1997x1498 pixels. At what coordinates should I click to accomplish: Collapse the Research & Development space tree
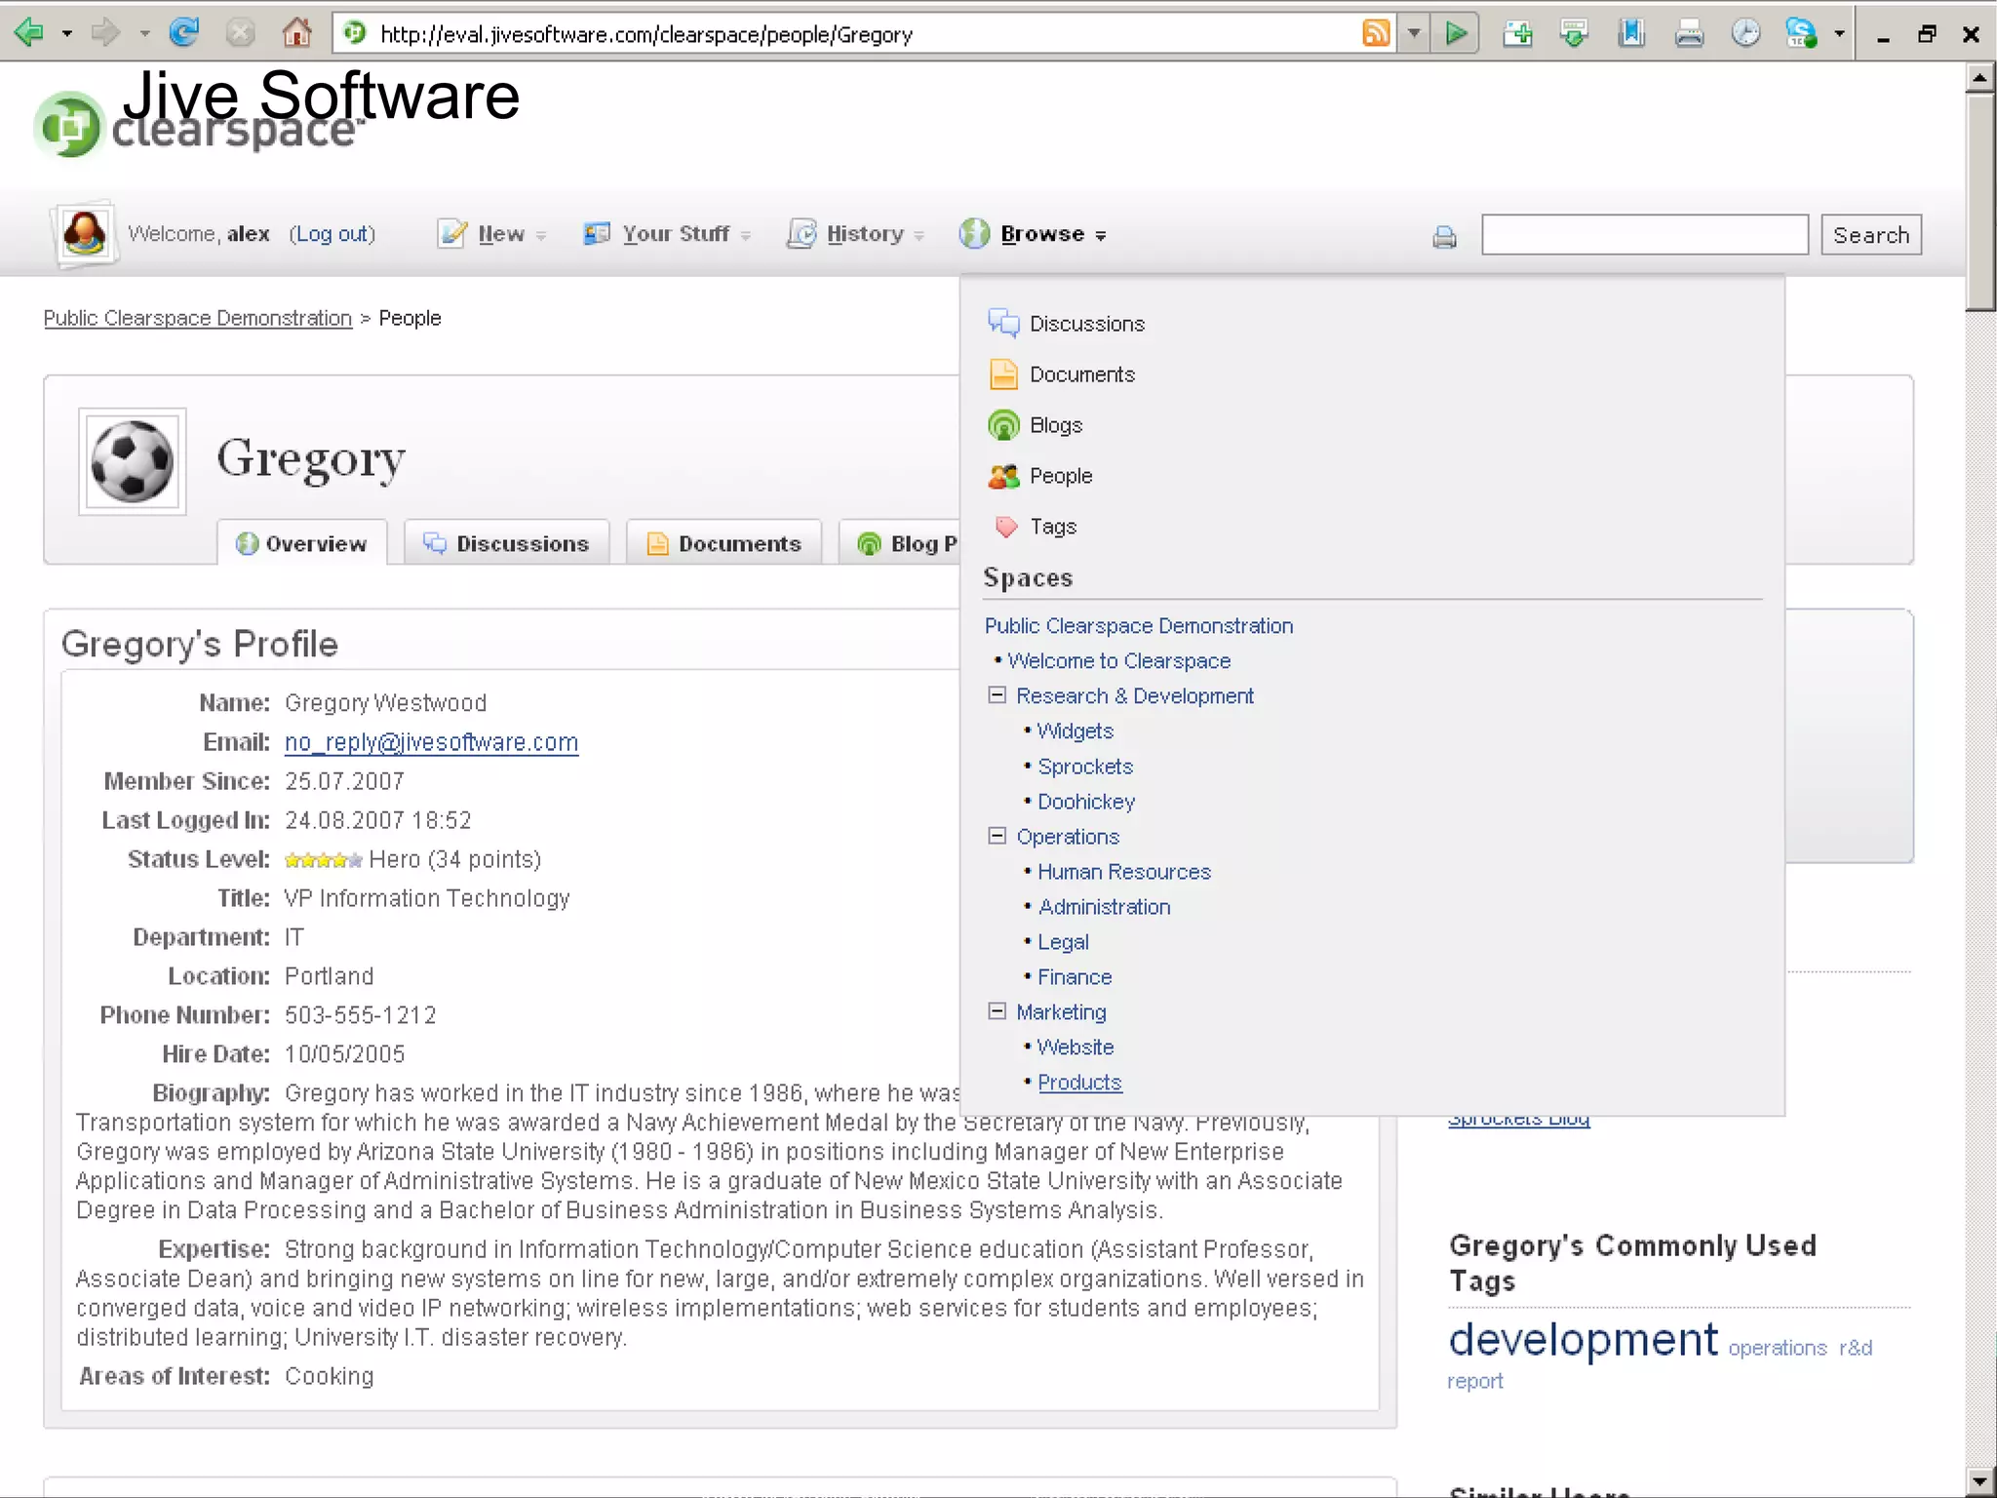997,695
